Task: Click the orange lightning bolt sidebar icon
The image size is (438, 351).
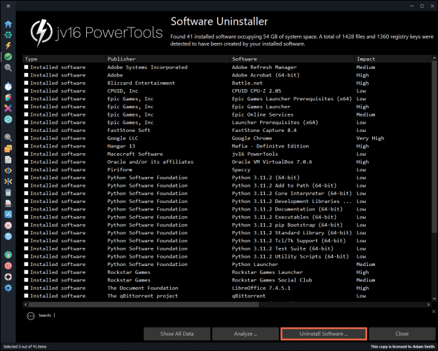Action: 8,46
